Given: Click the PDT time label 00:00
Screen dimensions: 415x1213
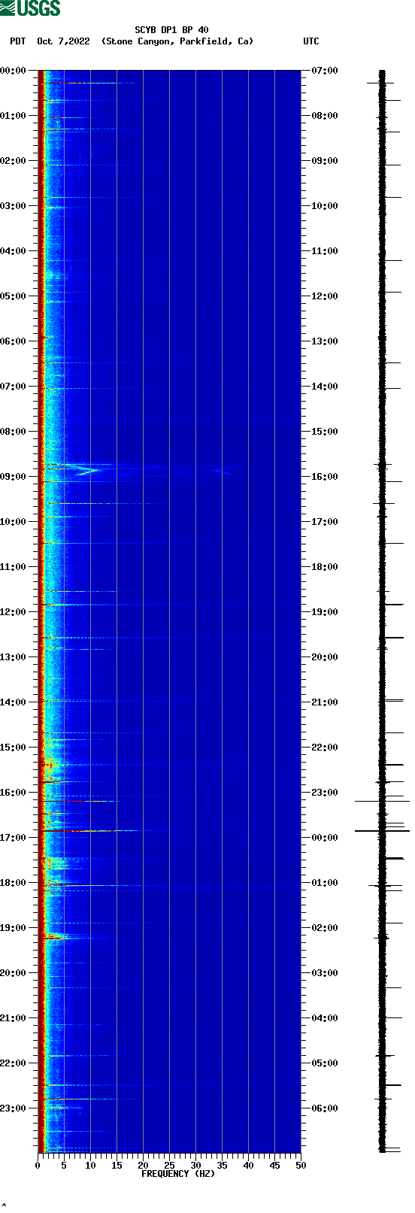Looking at the screenshot, I should tap(14, 71).
